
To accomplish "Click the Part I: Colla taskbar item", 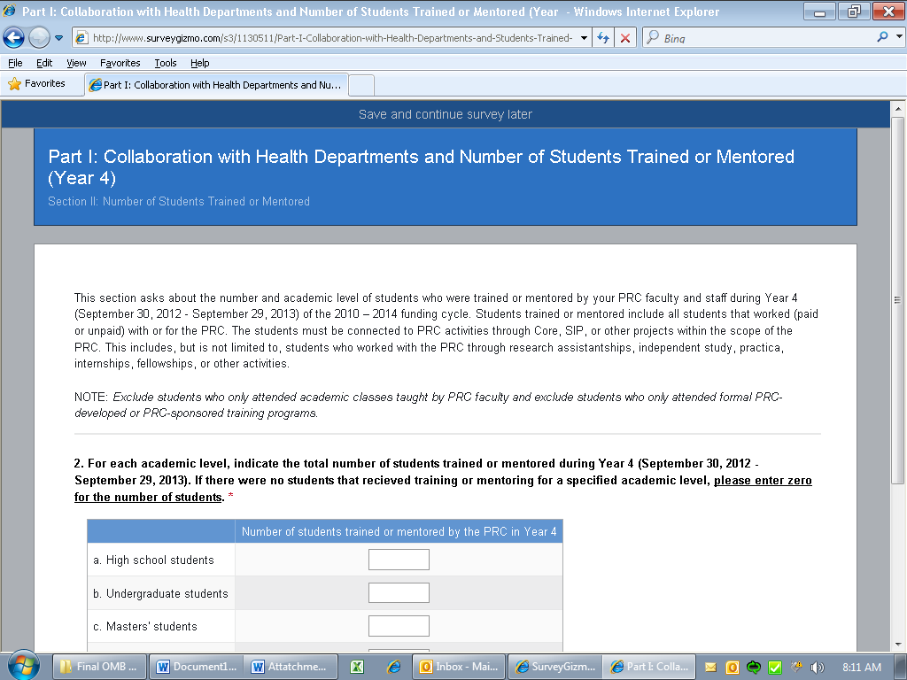I will (649, 667).
